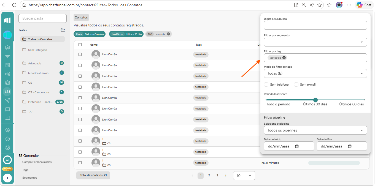This screenshot has width=375, height=186.
Task: Open the Selecione o pipeline dropdown
Action: (x=315, y=130)
